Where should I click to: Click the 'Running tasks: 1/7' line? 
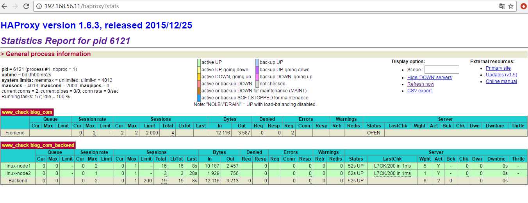coord(36,97)
